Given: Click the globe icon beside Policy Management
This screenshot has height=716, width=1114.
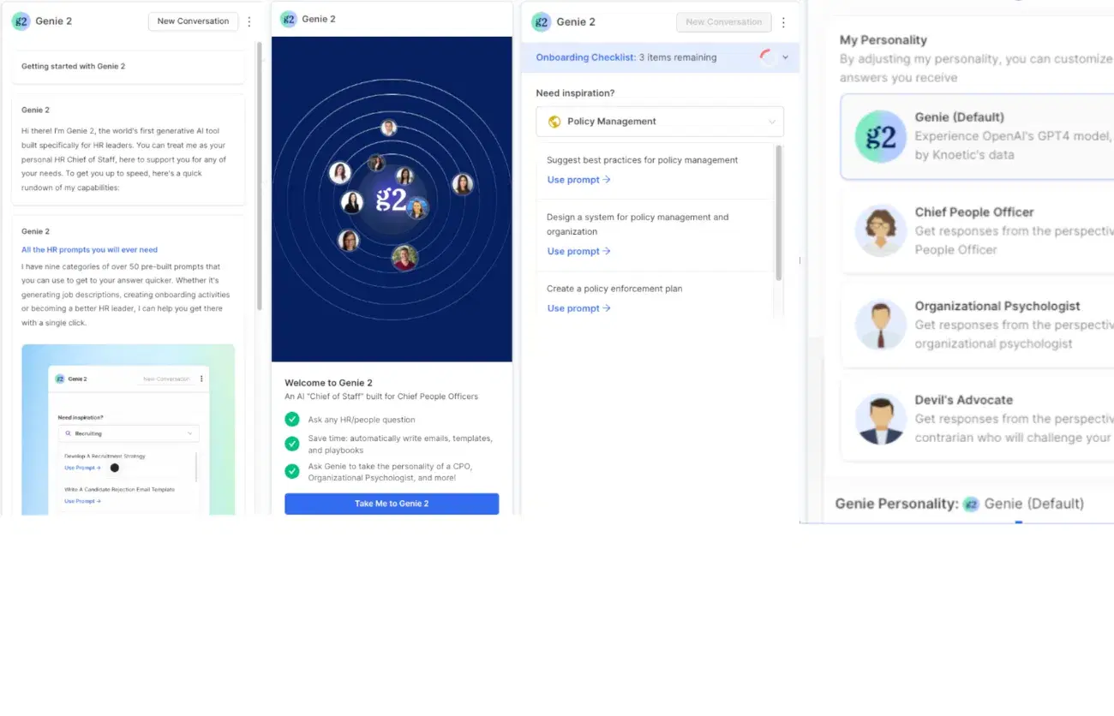Looking at the screenshot, I should 554,122.
